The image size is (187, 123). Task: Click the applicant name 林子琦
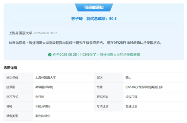(77, 19)
